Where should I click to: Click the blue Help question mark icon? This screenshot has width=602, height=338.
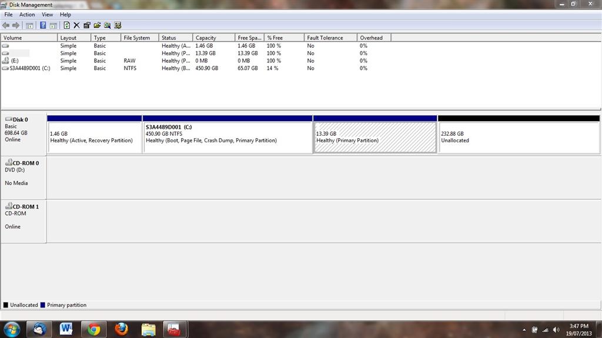43,25
